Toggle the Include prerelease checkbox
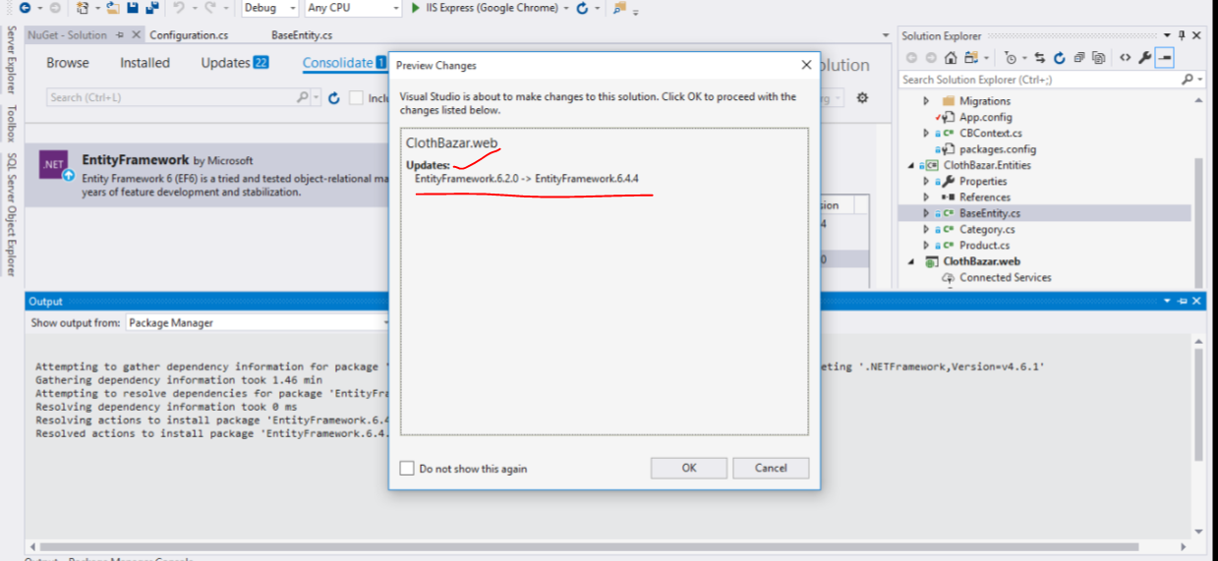This screenshot has width=1218, height=561. coord(357,97)
